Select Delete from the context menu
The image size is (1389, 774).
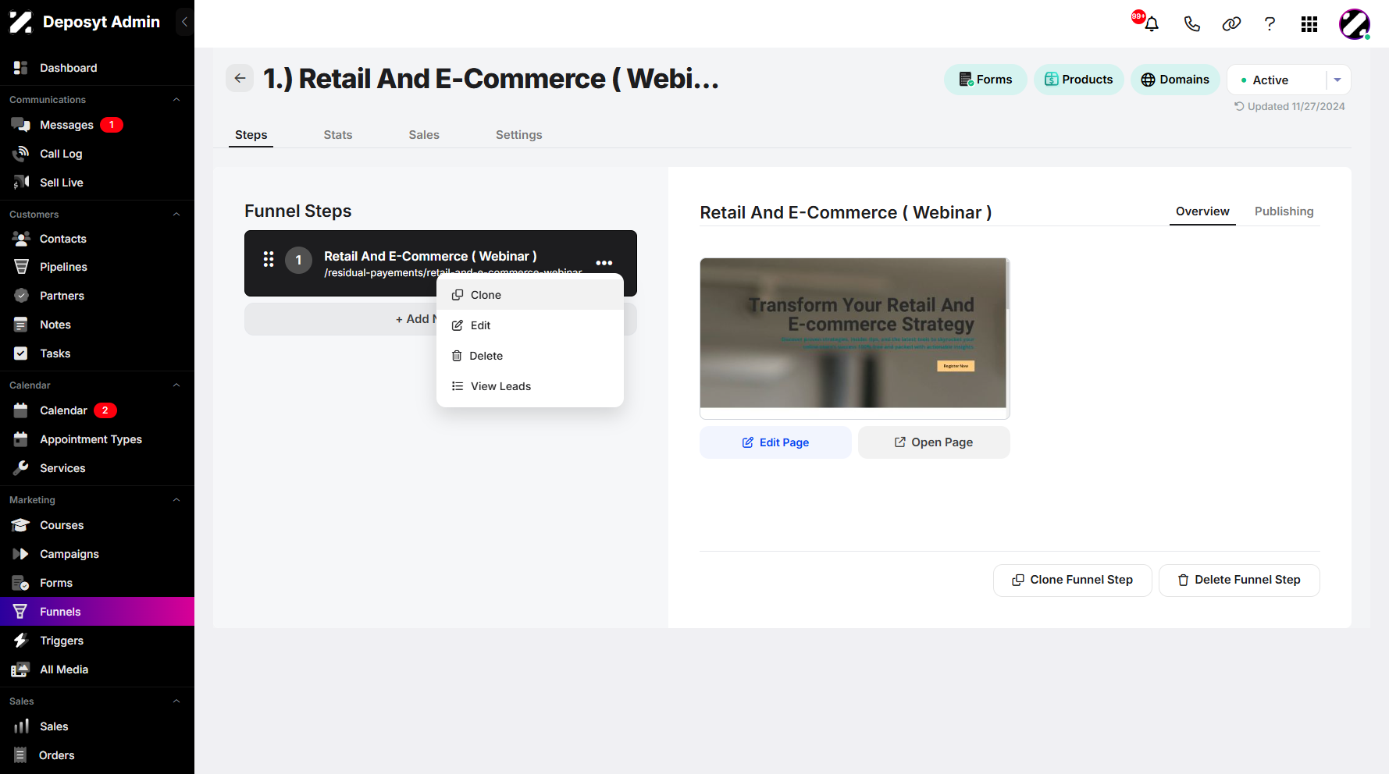pos(530,356)
